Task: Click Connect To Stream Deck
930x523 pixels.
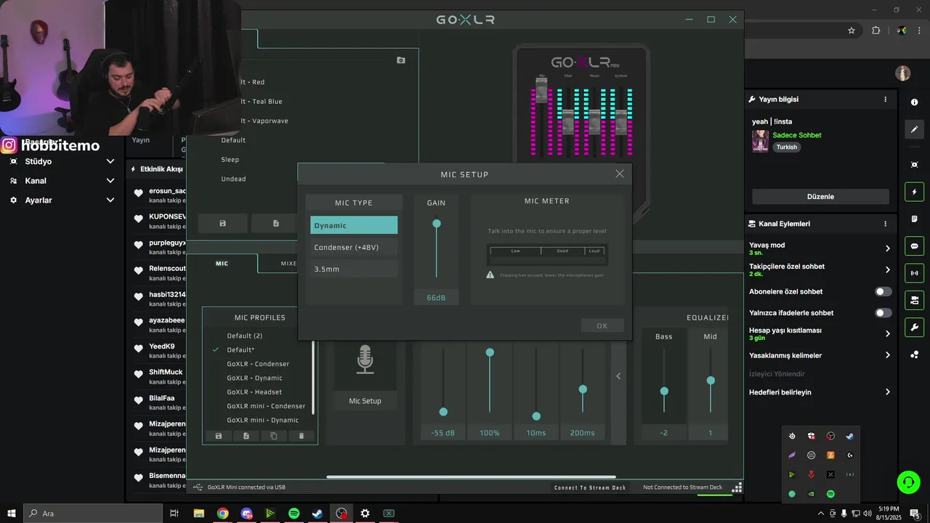Action: click(x=590, y=487)
